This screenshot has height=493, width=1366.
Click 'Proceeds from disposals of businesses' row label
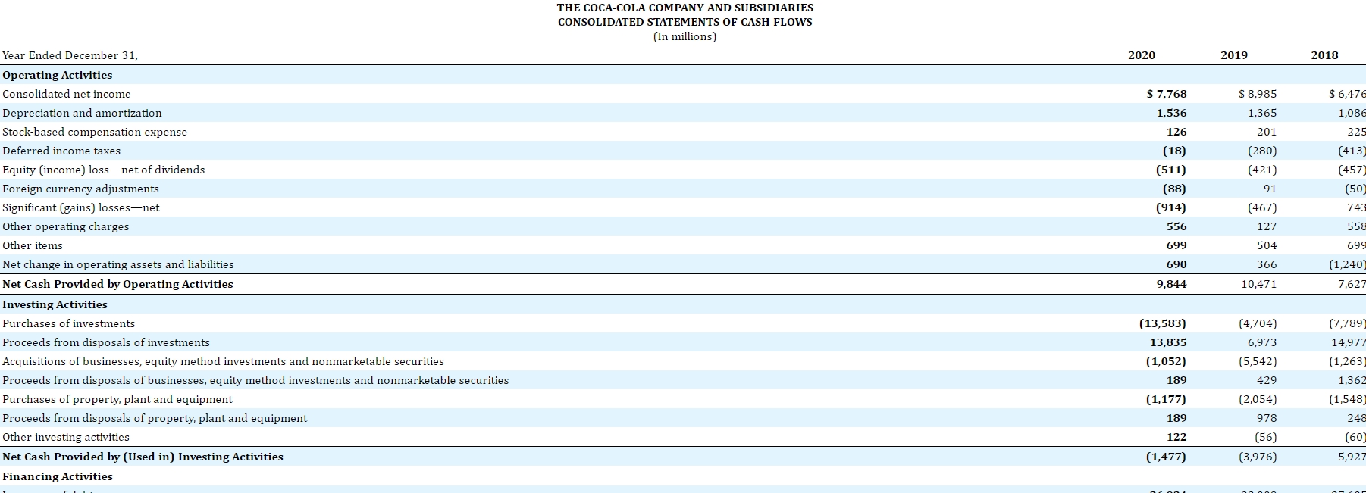coord(255,380)
